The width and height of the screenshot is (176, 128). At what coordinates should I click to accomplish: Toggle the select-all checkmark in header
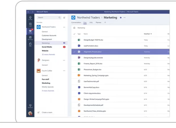(x=74, y=34)
